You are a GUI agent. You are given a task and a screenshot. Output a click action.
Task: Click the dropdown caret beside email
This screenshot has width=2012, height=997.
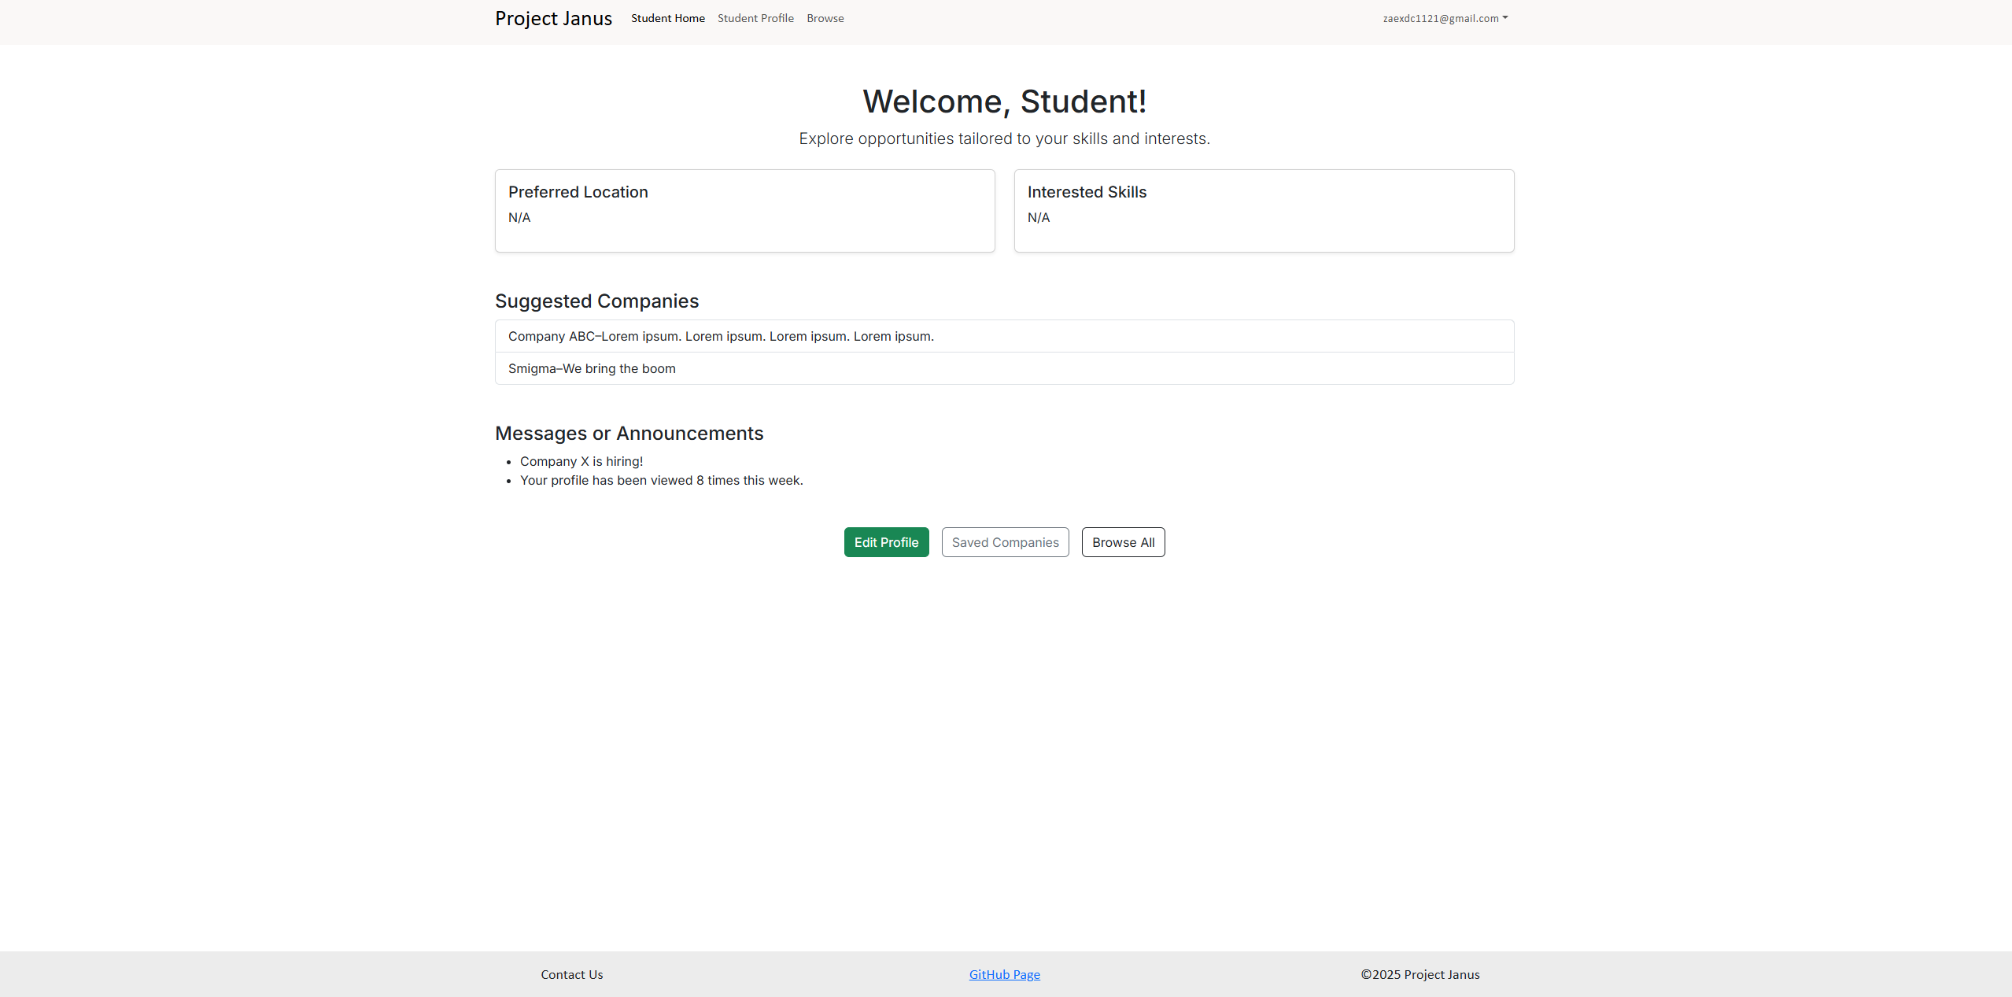point(1505,17)
